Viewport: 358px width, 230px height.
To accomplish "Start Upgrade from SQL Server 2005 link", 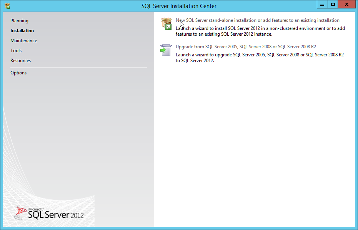I will tap(246, 47).
